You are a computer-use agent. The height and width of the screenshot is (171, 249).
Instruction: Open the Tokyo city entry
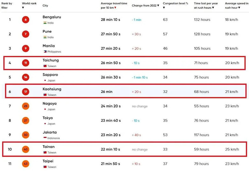click(x=48, y=118)
